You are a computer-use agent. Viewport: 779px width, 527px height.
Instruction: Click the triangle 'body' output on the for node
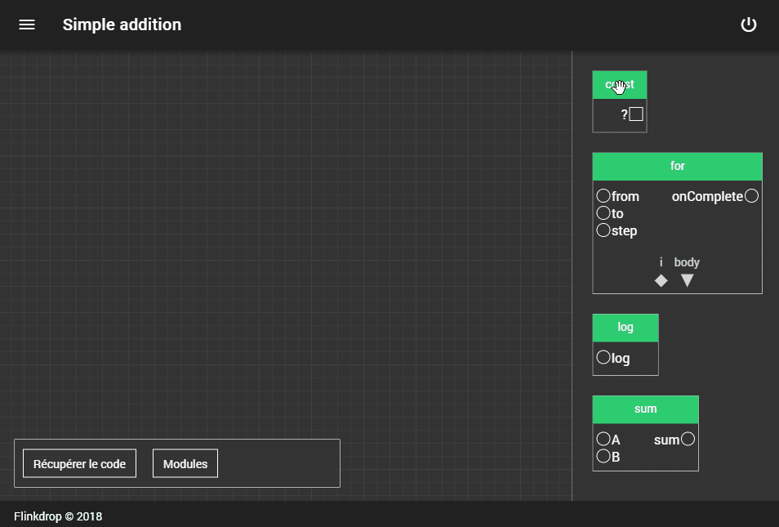click(687, 279)
